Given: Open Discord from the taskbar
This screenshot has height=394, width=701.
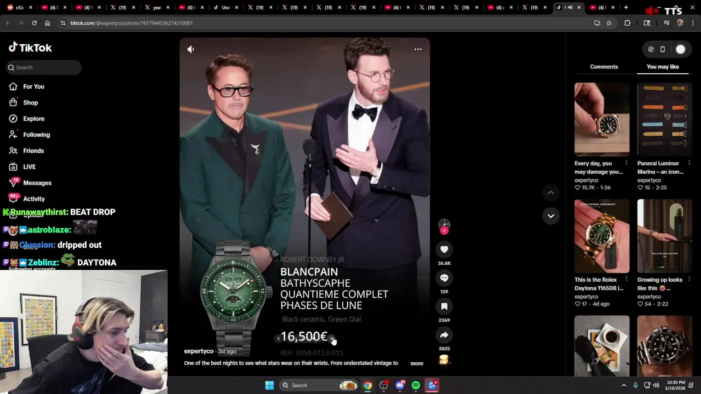Looking at the screenshot, I should click(x=400, y=385).
